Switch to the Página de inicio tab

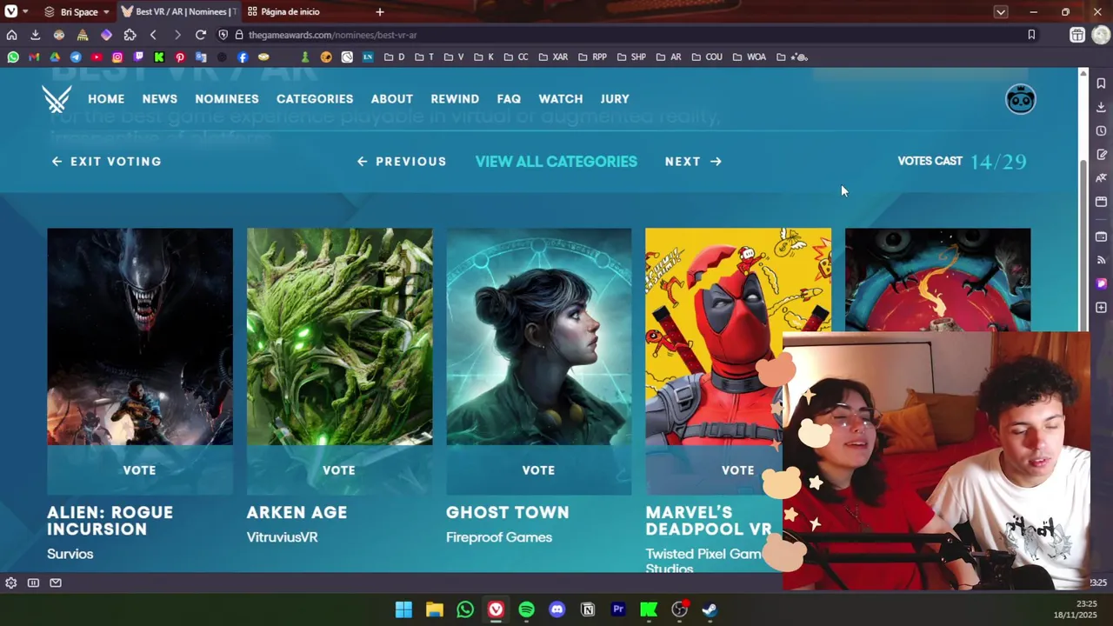point(283,11)
